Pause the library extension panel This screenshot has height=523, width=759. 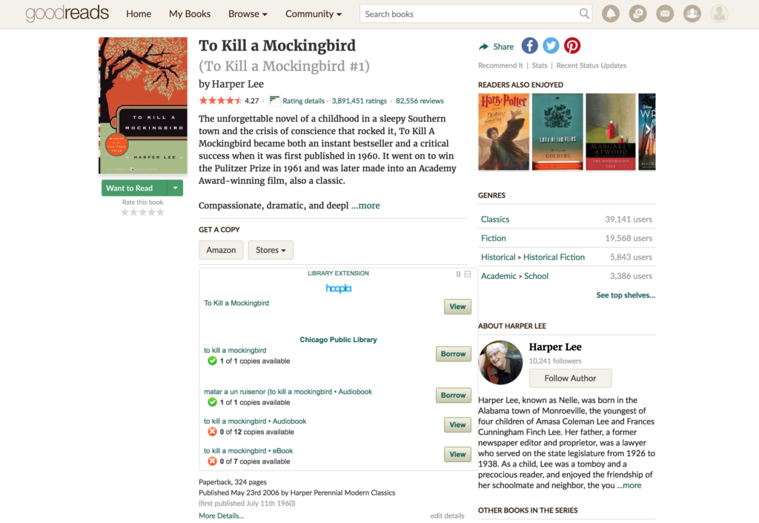coord(458,274)
